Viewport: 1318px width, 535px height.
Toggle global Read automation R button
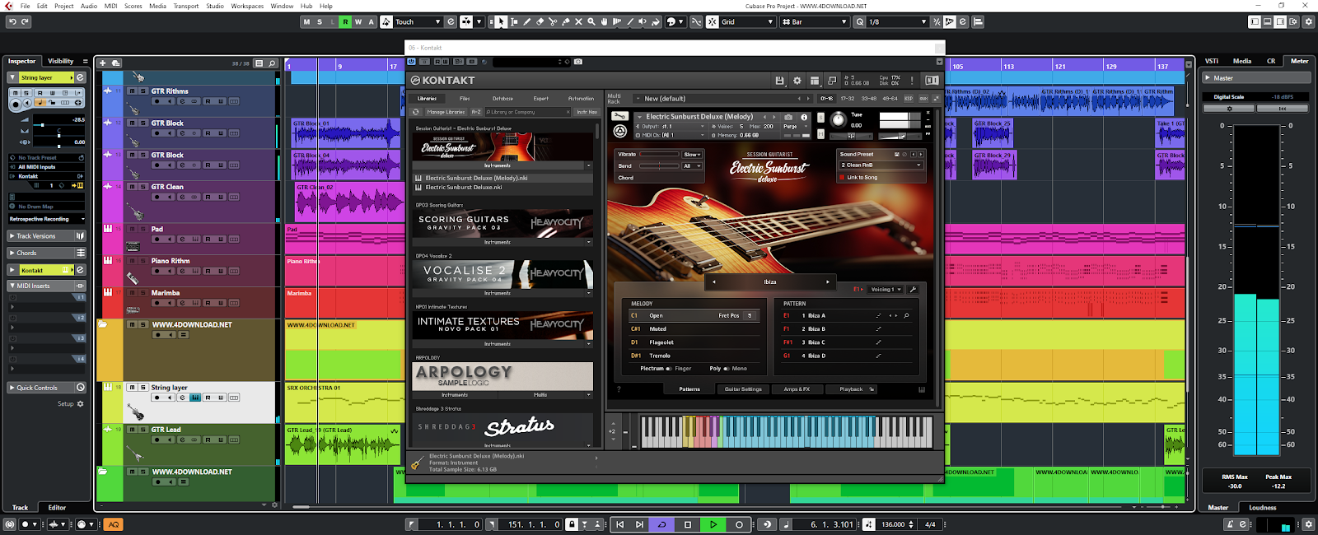tap(345, 21)
